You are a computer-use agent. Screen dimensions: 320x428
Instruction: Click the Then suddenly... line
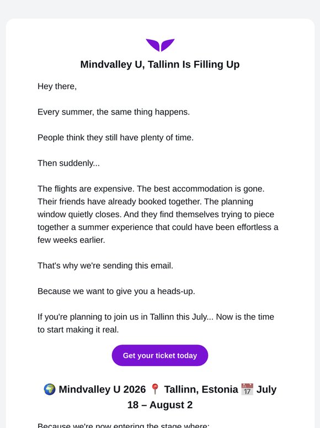click(68, 163)
